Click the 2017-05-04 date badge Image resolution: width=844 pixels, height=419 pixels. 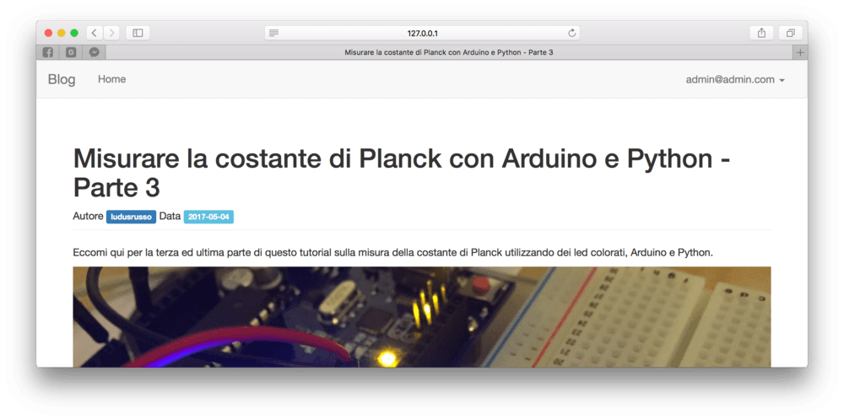coord(208,217)
